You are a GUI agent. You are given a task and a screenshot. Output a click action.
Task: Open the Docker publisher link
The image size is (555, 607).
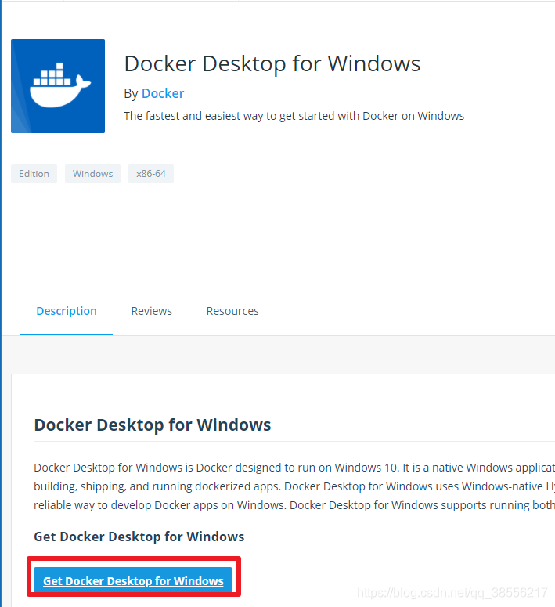tap(163, 93)
